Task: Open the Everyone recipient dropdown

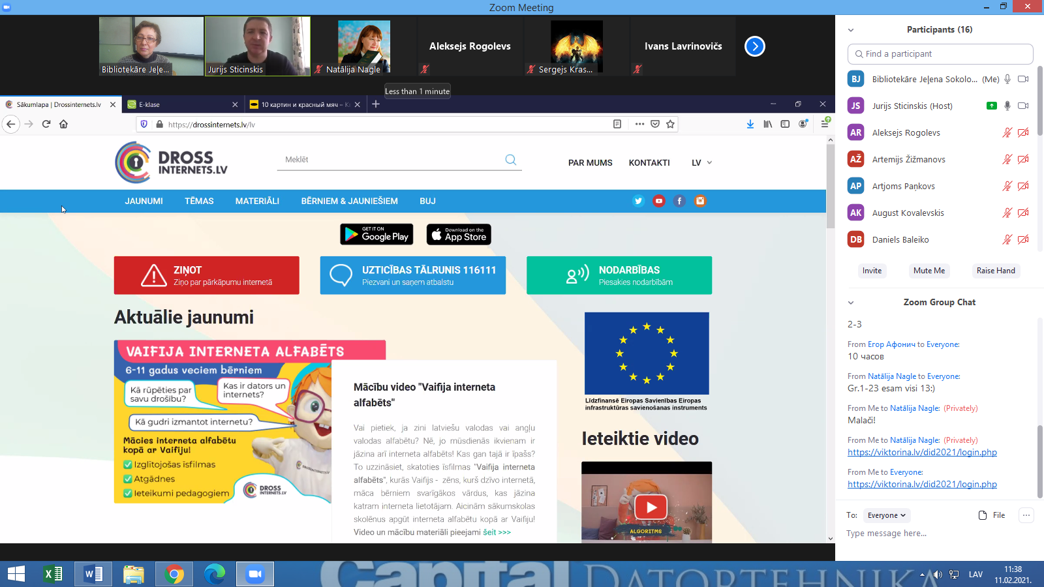Action: (886, 515)
